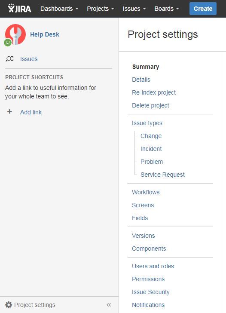
Task: Open the Service Request issue type
Action: 162,175
